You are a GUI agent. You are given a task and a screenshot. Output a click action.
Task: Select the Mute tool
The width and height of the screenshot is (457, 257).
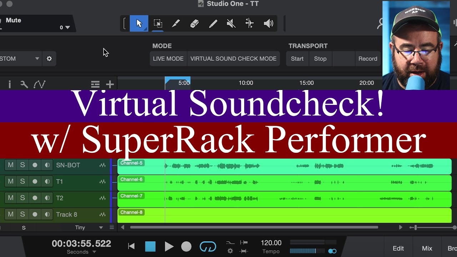click(231, 24)
